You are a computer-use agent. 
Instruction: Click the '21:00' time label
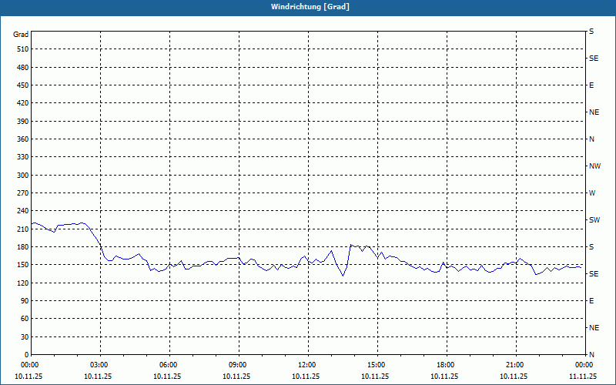(516, 365)
